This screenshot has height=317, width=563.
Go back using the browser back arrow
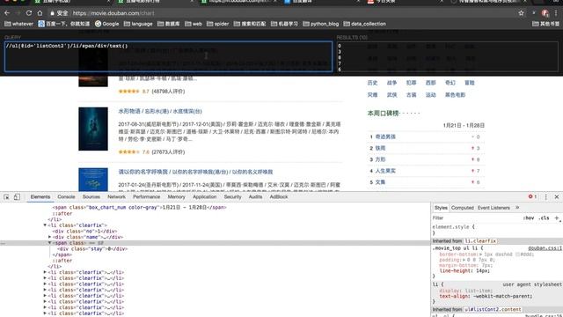coord(7,13)
